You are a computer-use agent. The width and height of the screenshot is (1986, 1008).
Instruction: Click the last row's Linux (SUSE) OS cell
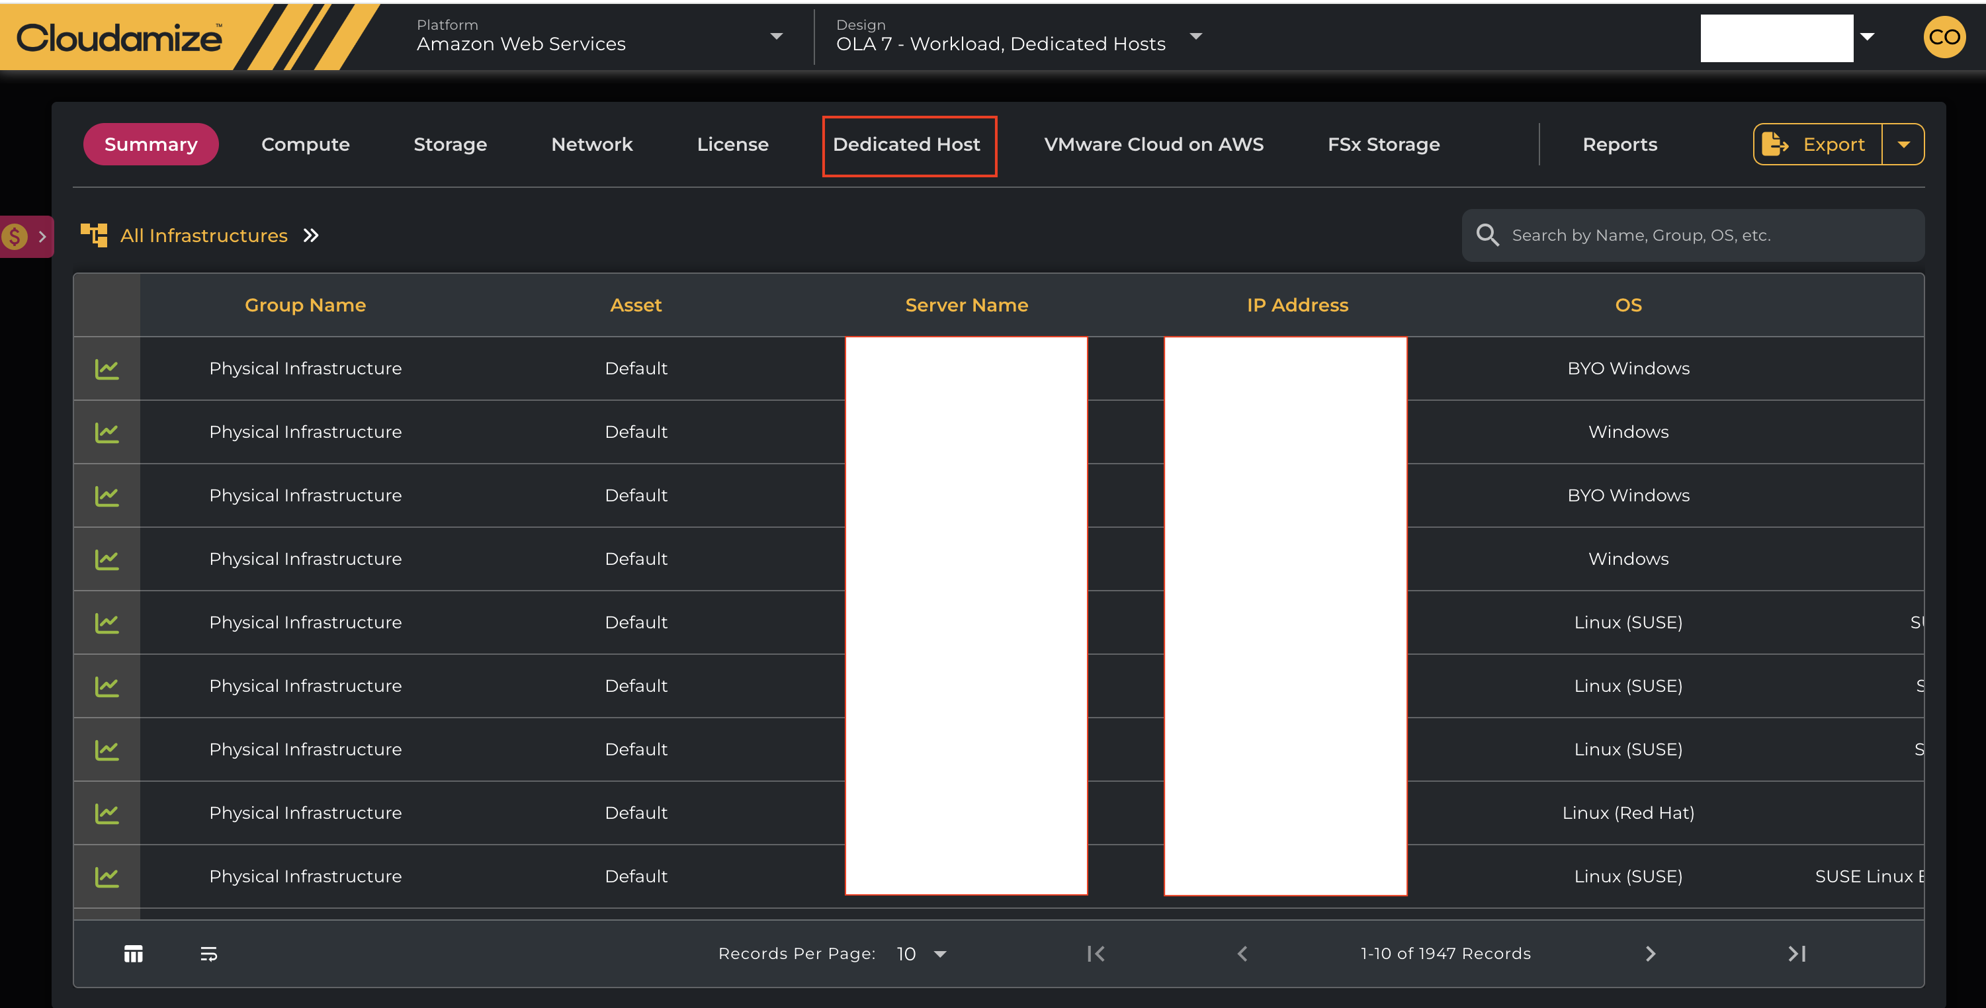tap(1628, 876)
